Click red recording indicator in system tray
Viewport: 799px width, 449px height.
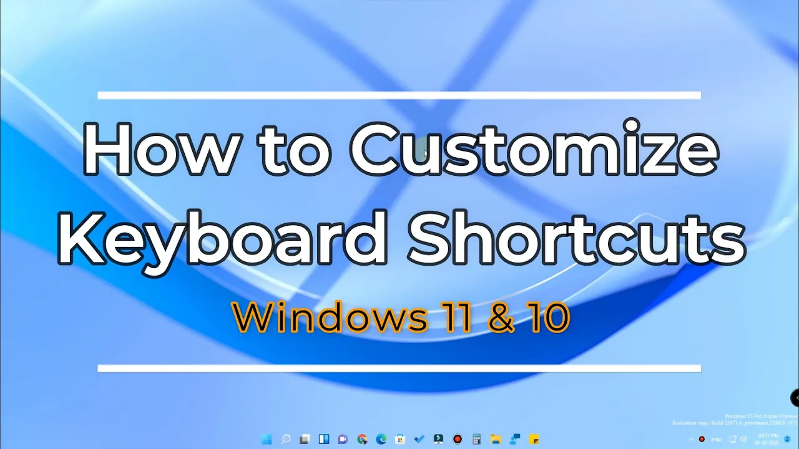coord(702,439)
